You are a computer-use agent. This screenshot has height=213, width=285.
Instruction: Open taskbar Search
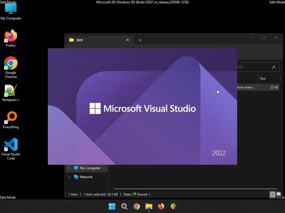click(124, 206)
